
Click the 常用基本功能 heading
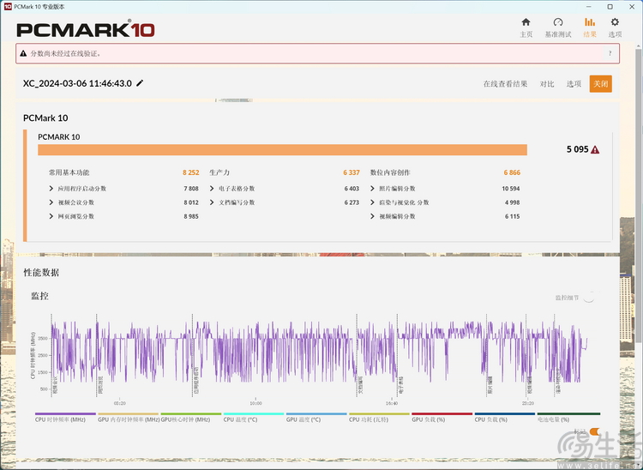pyautogui.click(x=69, y=172)
